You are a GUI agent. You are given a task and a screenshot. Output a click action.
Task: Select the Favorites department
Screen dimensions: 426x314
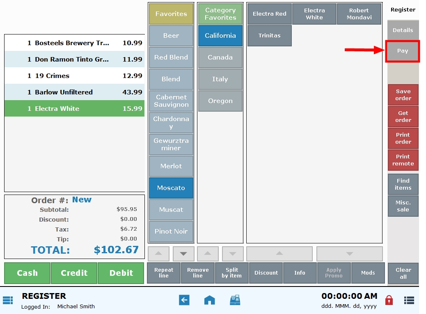[x=171, y=14]
